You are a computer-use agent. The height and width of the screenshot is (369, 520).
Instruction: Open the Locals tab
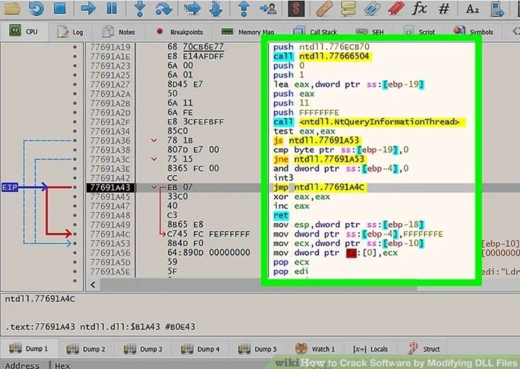[x=370, y=349]
